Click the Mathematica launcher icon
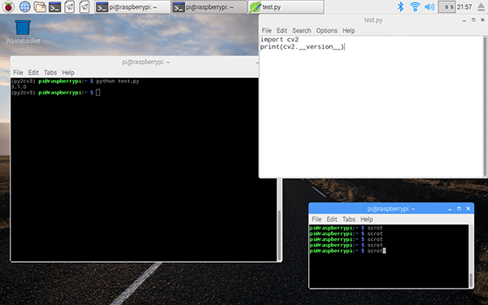Image resolution: width=488 pixels, height=305 pixels. (70, 7)
